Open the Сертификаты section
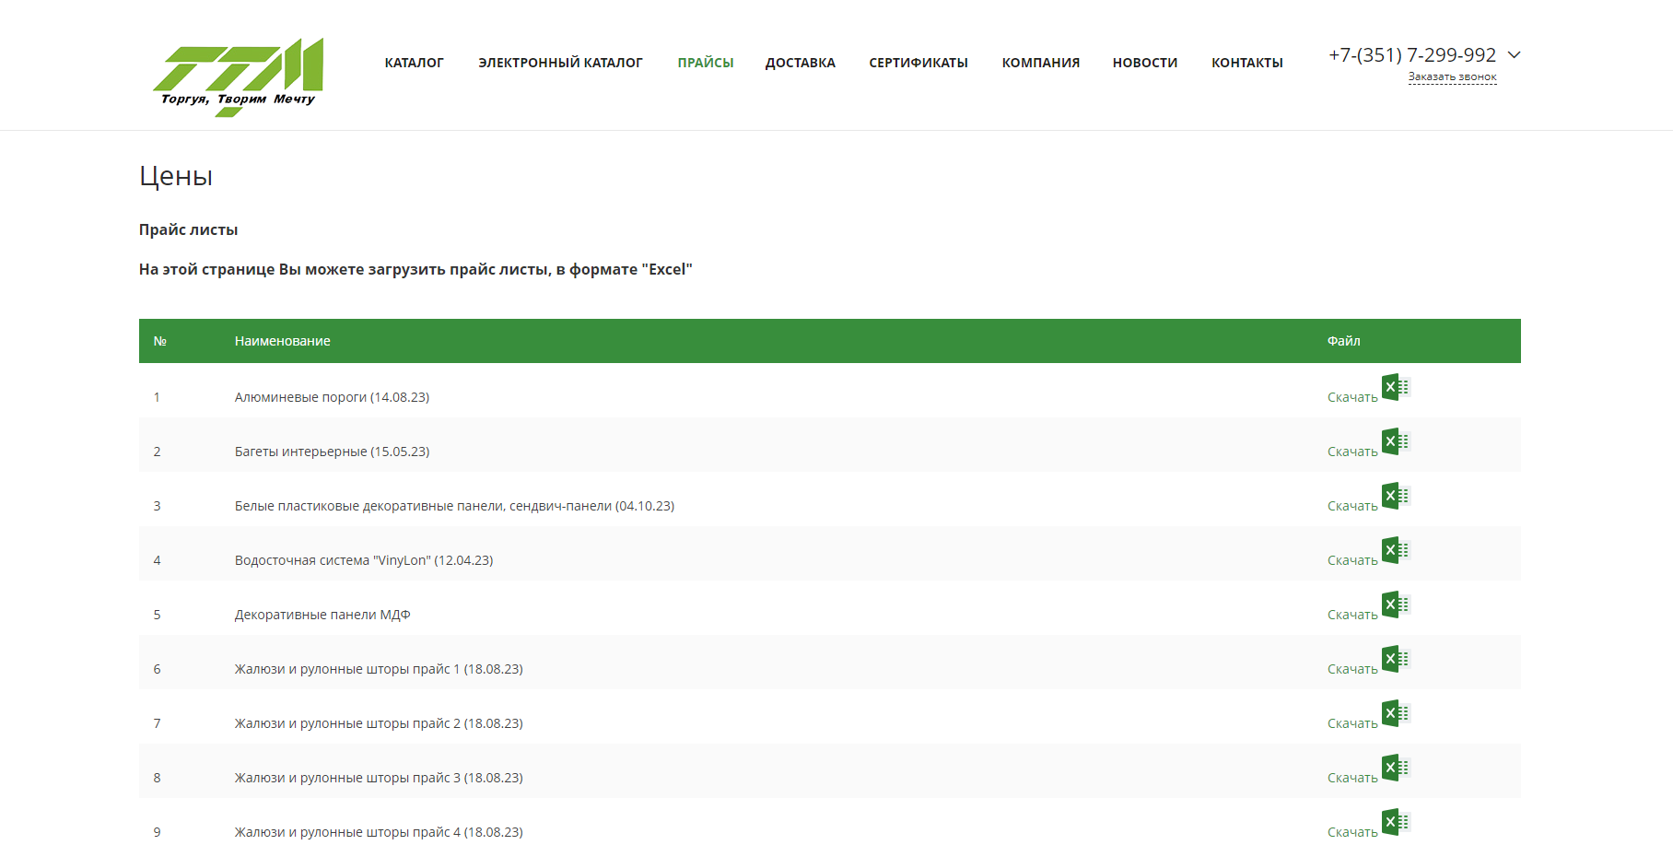This screenshot has width=1673, height=845. point(918,63)
